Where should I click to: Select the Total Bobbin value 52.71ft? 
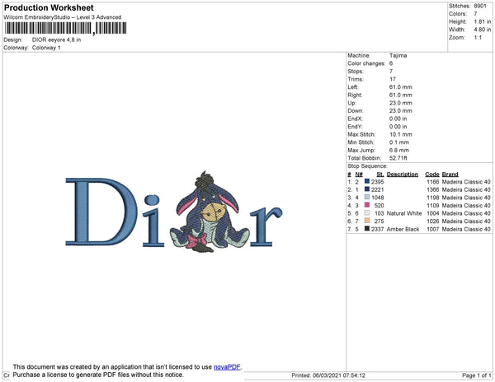[398, 158]
